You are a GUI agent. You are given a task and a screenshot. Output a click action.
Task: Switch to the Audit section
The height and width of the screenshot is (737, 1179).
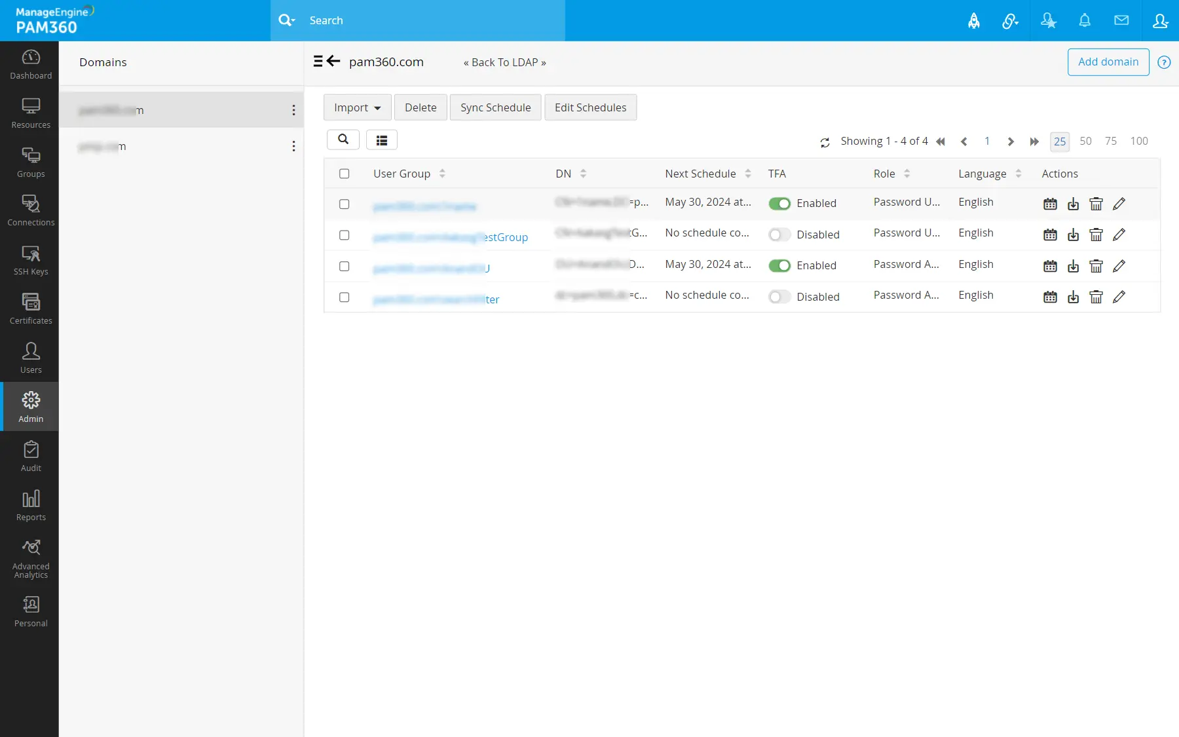(30, 455)
